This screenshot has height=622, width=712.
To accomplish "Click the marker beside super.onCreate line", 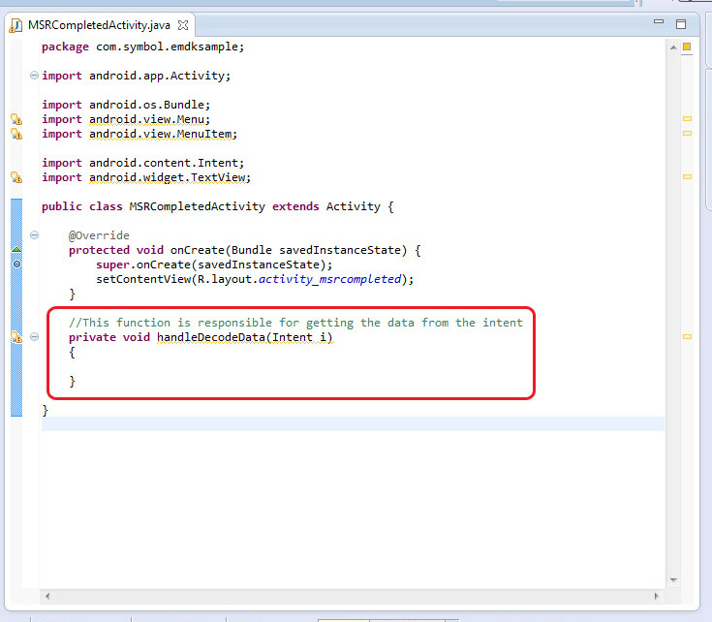I will click(x=16, y=264).
